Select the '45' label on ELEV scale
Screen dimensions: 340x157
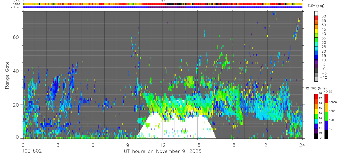pos(324,29)
